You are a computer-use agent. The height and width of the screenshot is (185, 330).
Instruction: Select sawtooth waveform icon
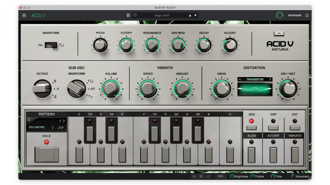pyautogui.click(x=41, y=45)
